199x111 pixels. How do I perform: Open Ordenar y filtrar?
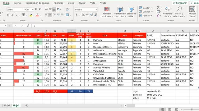click(168, 12)
